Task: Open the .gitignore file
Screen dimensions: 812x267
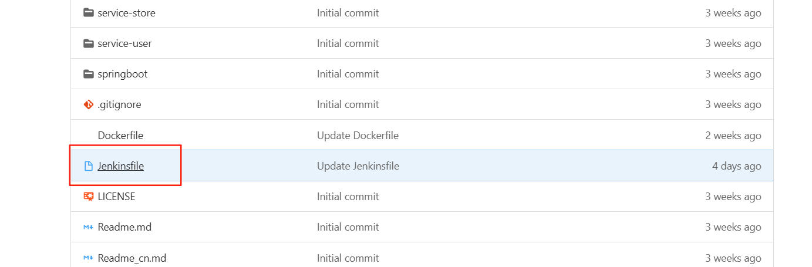Action: (x=120, y=104)
